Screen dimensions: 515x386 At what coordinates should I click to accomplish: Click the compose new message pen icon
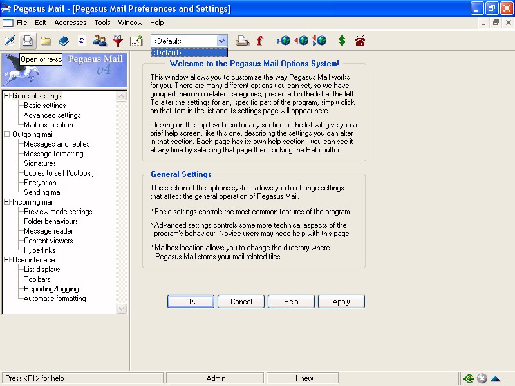10,41
